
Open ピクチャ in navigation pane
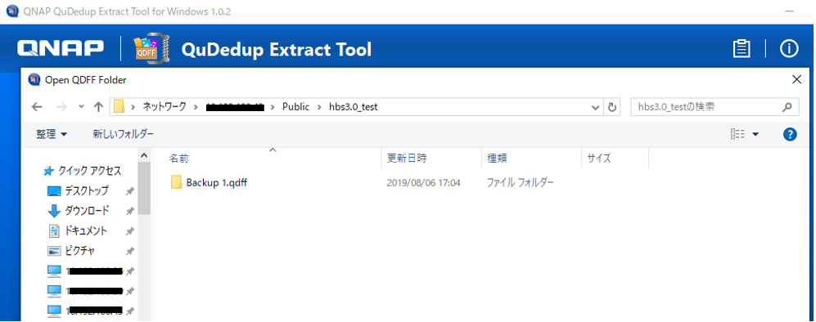pyautogui.click(x=79, y=251)
